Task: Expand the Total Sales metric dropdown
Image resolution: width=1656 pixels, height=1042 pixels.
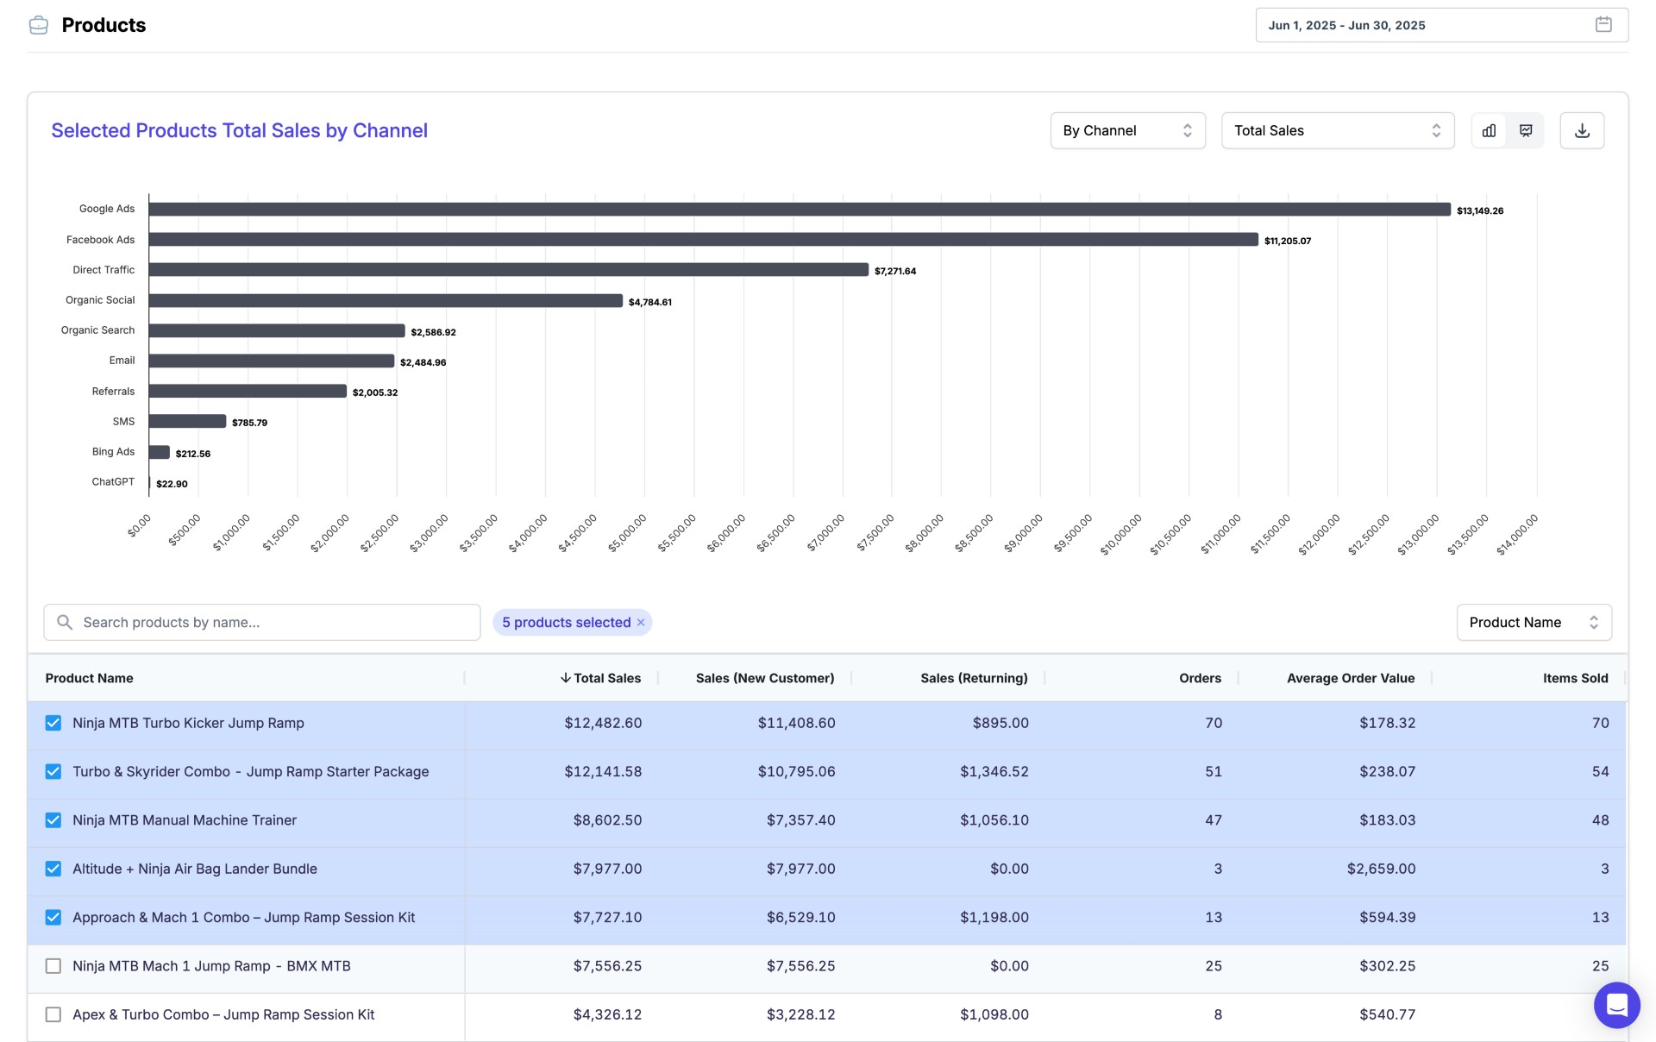Action: (1337, 130)
